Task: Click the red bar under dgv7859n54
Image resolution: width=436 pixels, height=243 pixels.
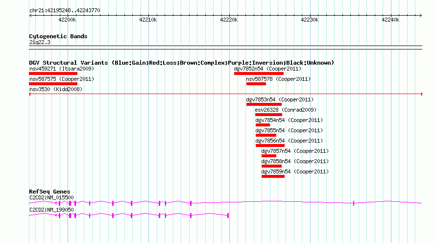Action: (x=273, y=176)
